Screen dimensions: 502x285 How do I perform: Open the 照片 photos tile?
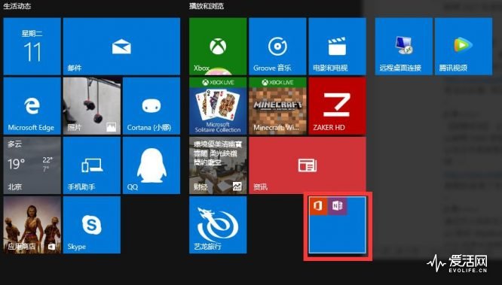click(92, 106)
